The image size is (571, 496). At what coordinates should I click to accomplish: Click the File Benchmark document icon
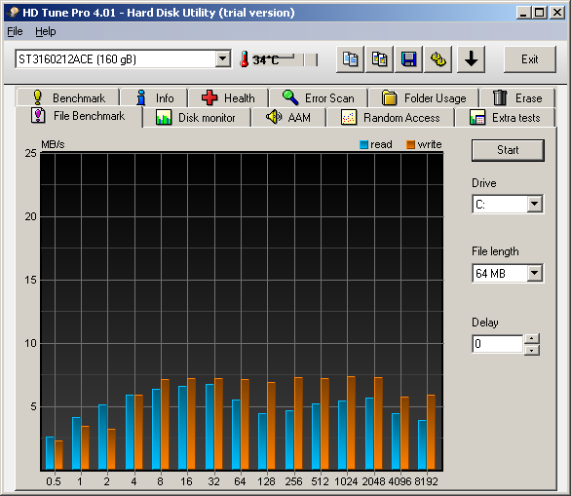pos(38,115)
